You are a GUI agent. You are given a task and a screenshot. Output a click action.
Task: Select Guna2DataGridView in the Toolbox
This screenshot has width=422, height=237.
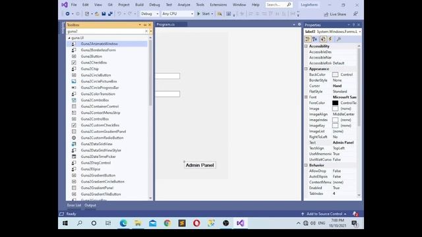pos(97,144)
